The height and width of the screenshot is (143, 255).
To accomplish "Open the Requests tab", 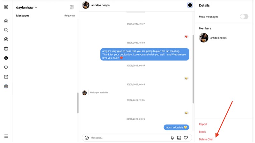I will click(69, 16).
